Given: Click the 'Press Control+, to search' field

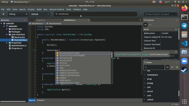Looking at the screenshot, I should click(161, 14).
